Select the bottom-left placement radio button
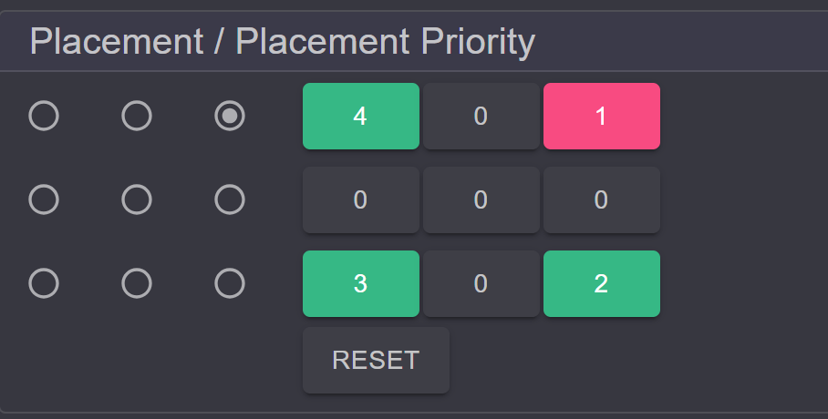This screenshot has height=419, width=828. coord(44,283)
